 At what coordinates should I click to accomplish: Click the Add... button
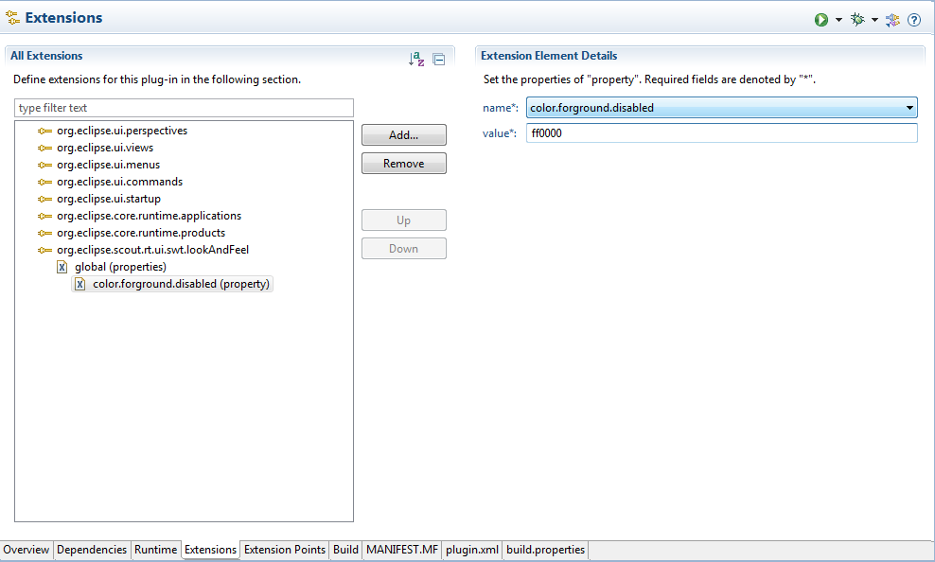404,135
